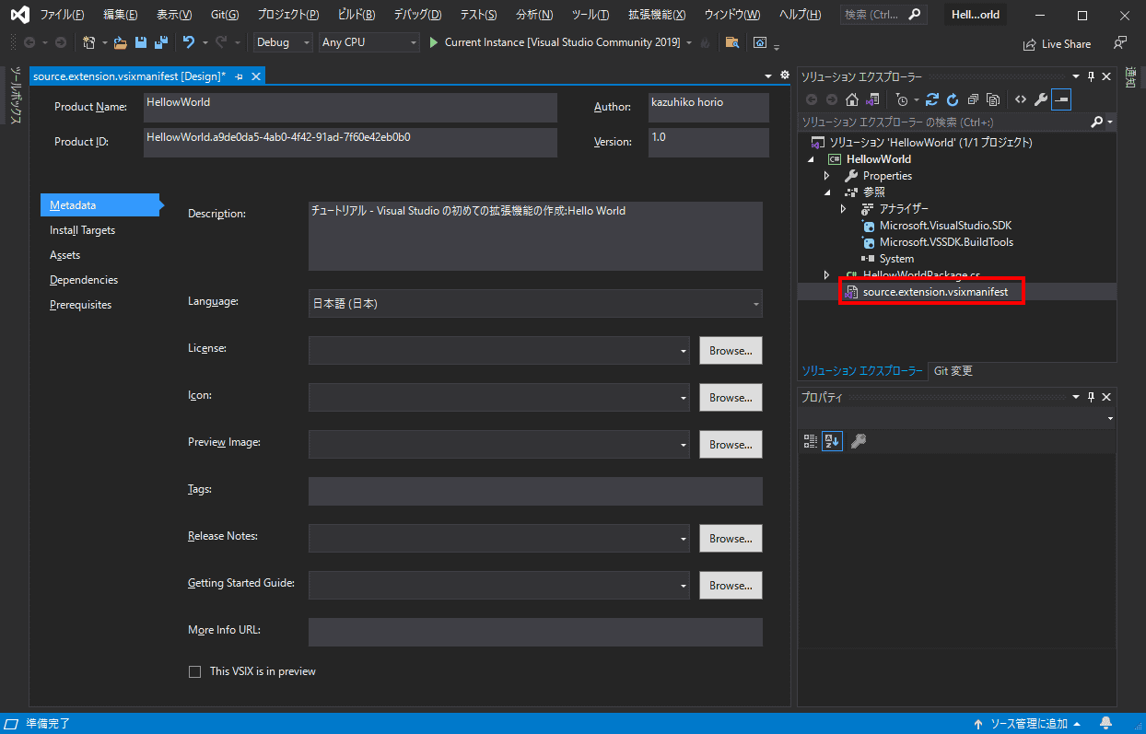Image resolution: width=1146 pixels, height=734 pixels.
Task: Select Microsoft.VSSDK.BuildTools reference
Action: [946, 241]
